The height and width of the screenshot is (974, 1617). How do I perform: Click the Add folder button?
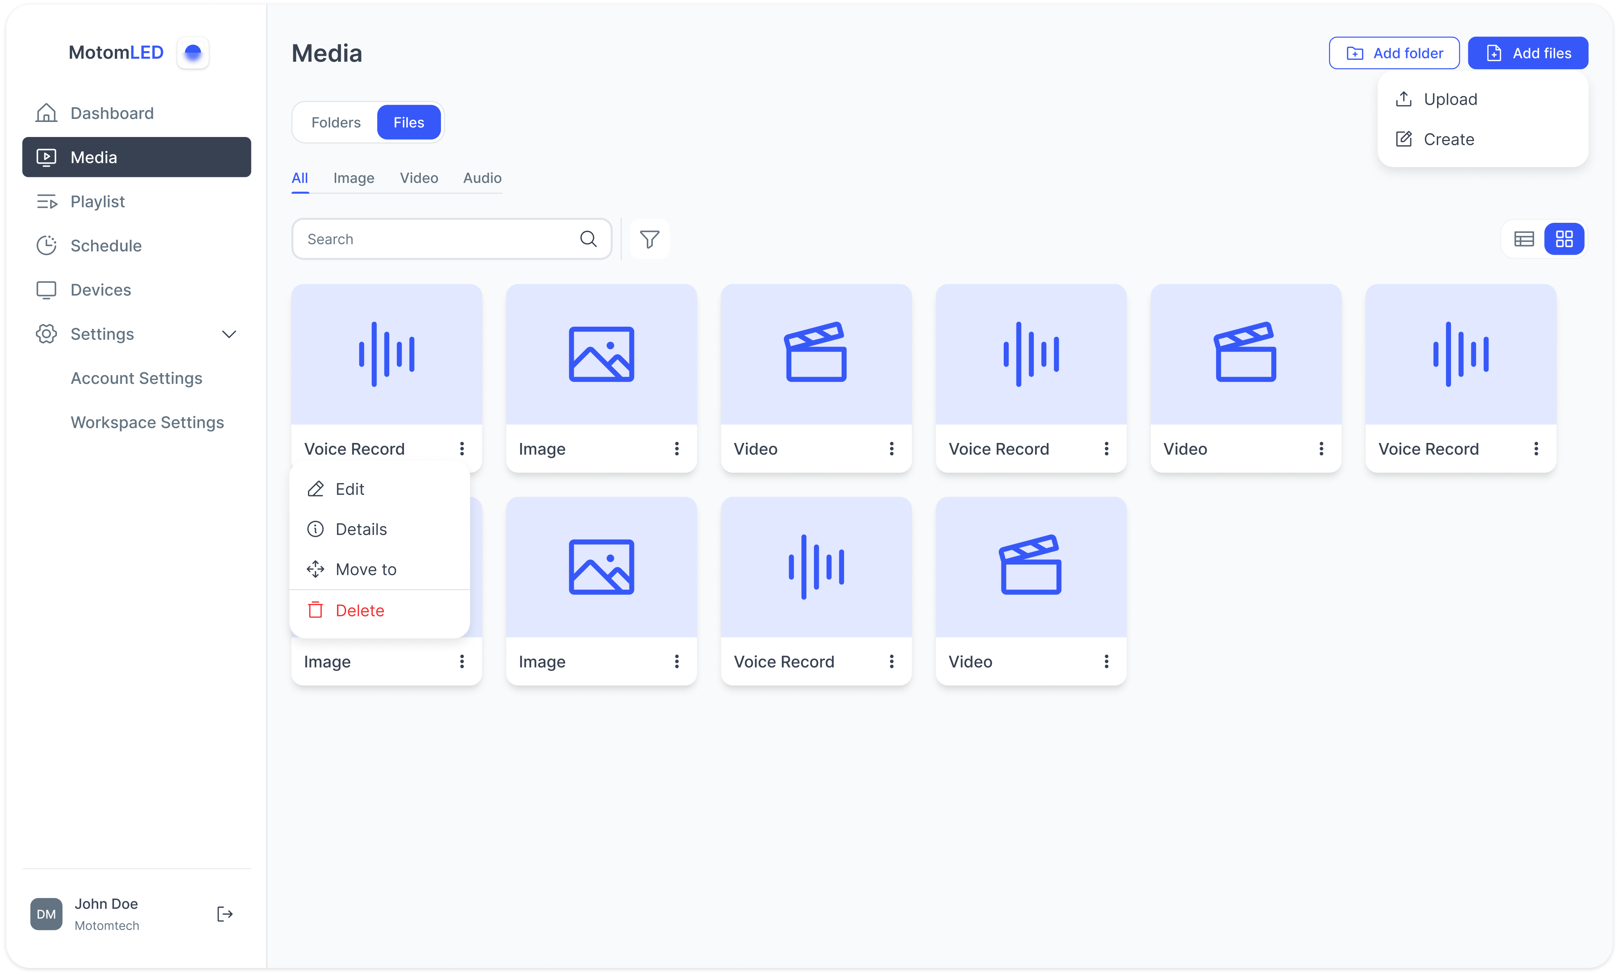pos(1394,52)
